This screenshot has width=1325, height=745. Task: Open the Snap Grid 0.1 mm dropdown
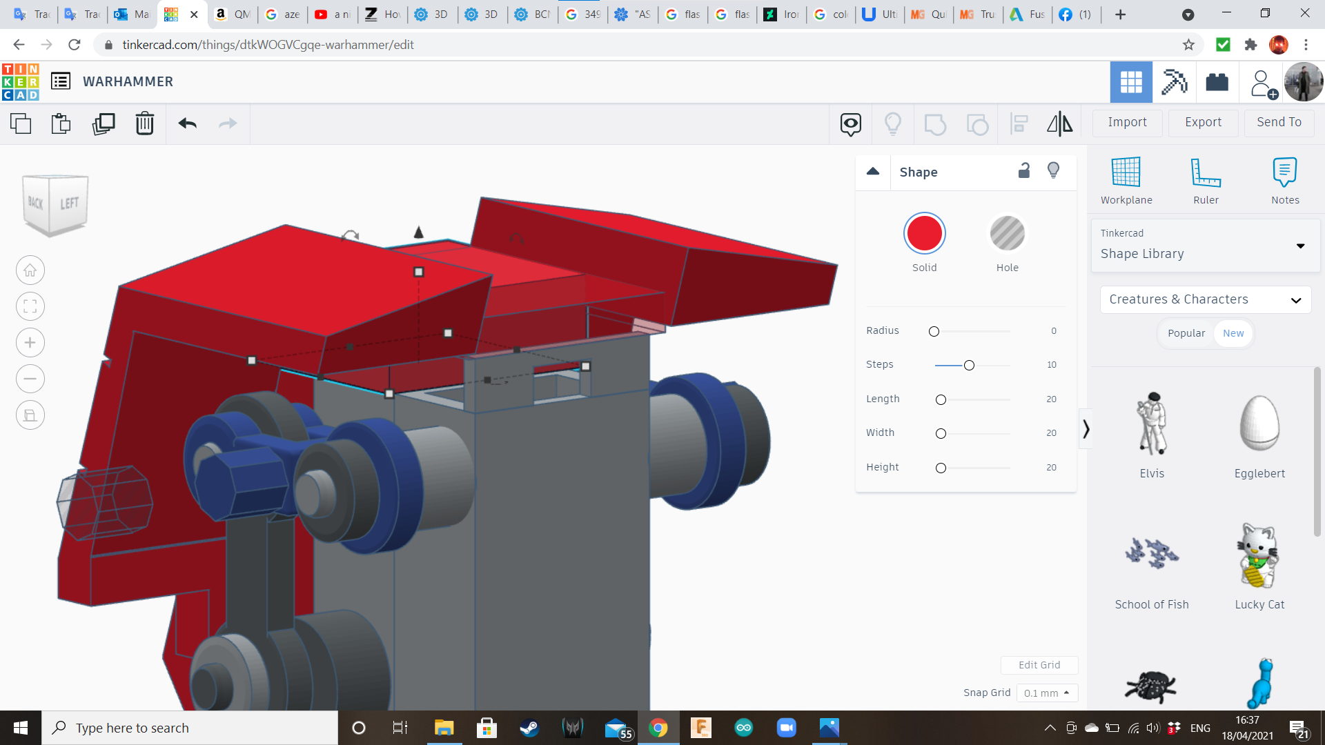click(1046, 693)
